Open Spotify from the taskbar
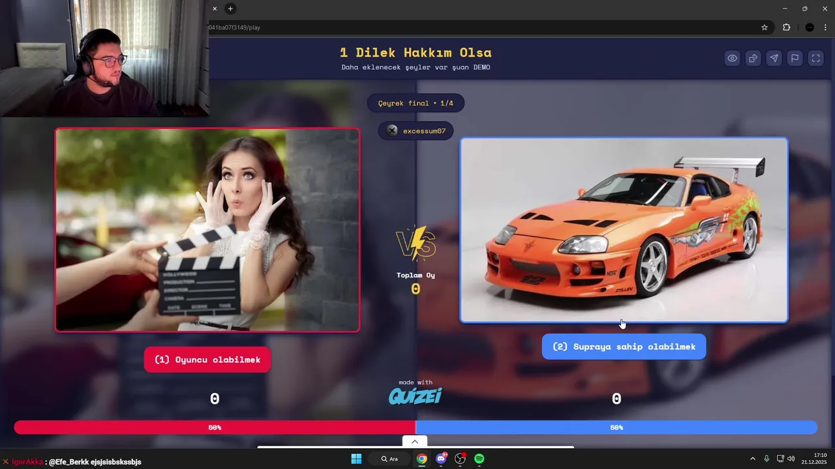 [x=479, y=459]
